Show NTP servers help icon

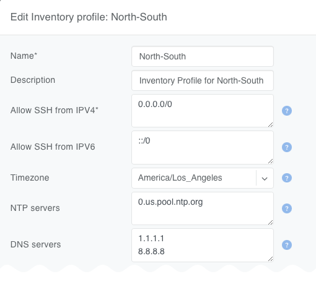click(287, 208)
